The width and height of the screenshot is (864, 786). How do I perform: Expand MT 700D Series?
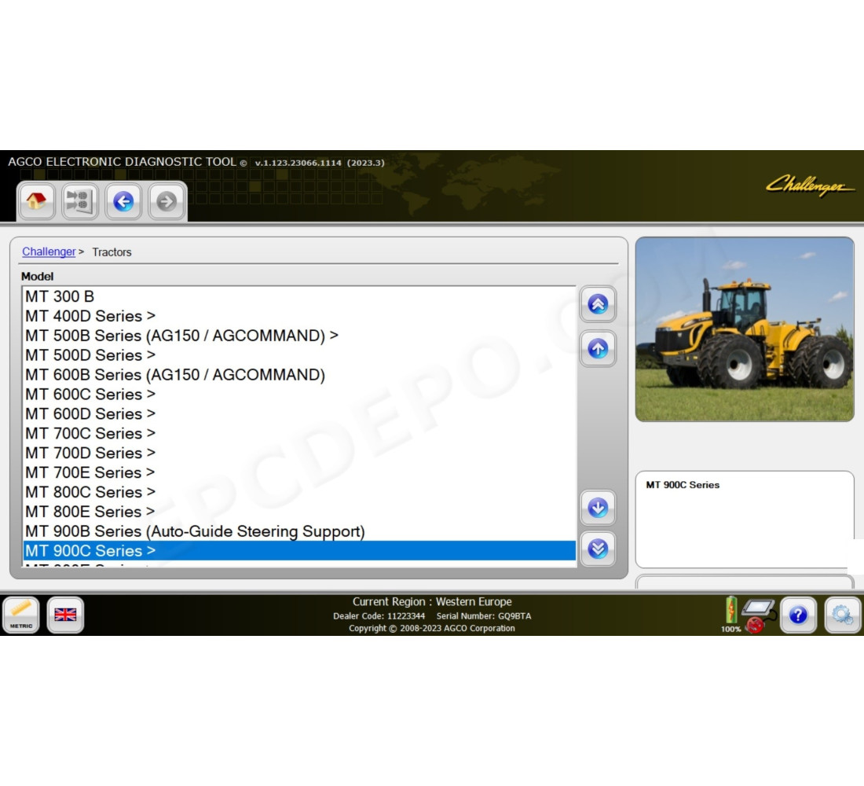click(x=300, y=453)
